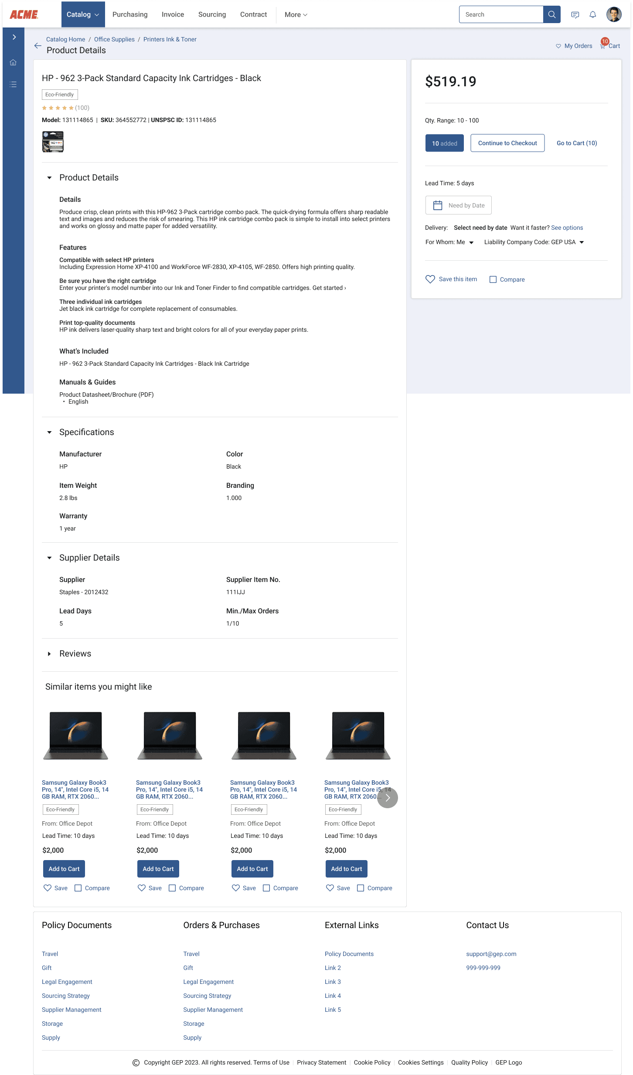This screenshot has width=633, height=1075.
Task: Open the Invoice tab
Action: tap(173, 14)
